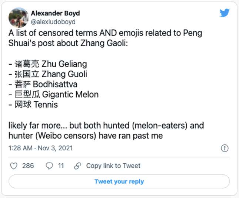The width and height of the screenshot is (239, 198).
Task: Open the 1:28 AM Nov 3, 2021 timestamp
Action: (x=40, y=148)
